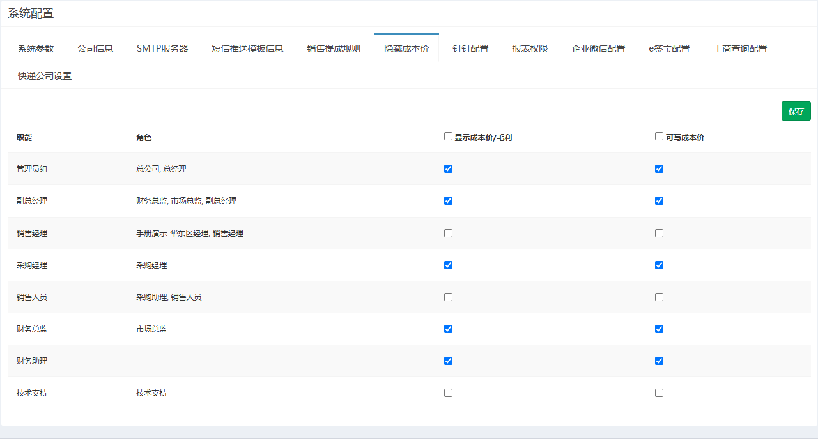The image size is (818, 439).
Task: Go to 短信推送模板信息 tab
Action: 247,48
